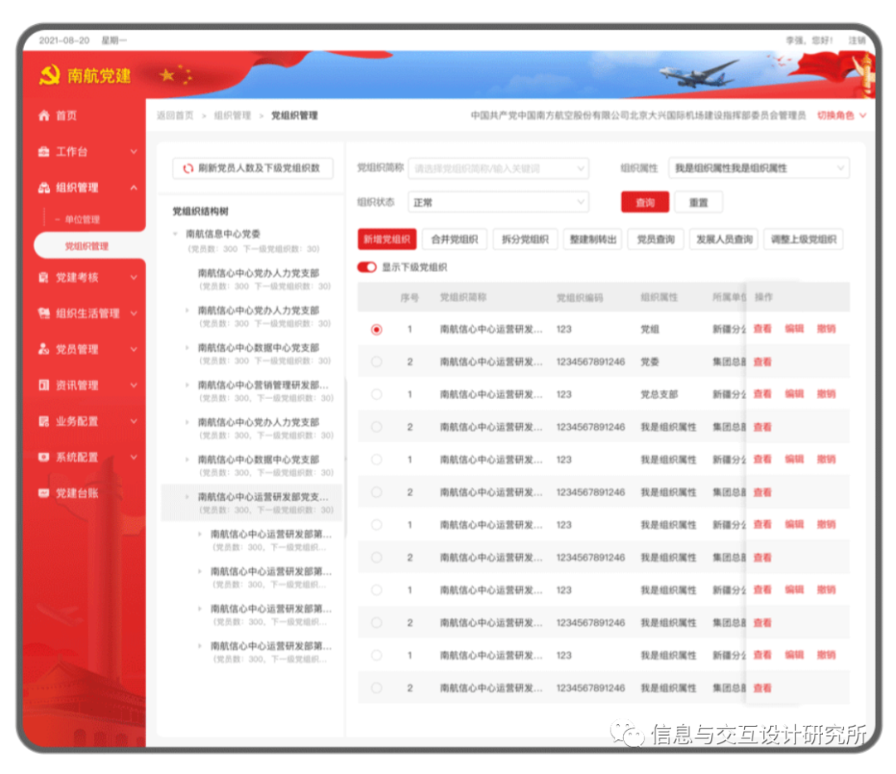Click the 工作台 briefcase icon

[x=44, y=151]
